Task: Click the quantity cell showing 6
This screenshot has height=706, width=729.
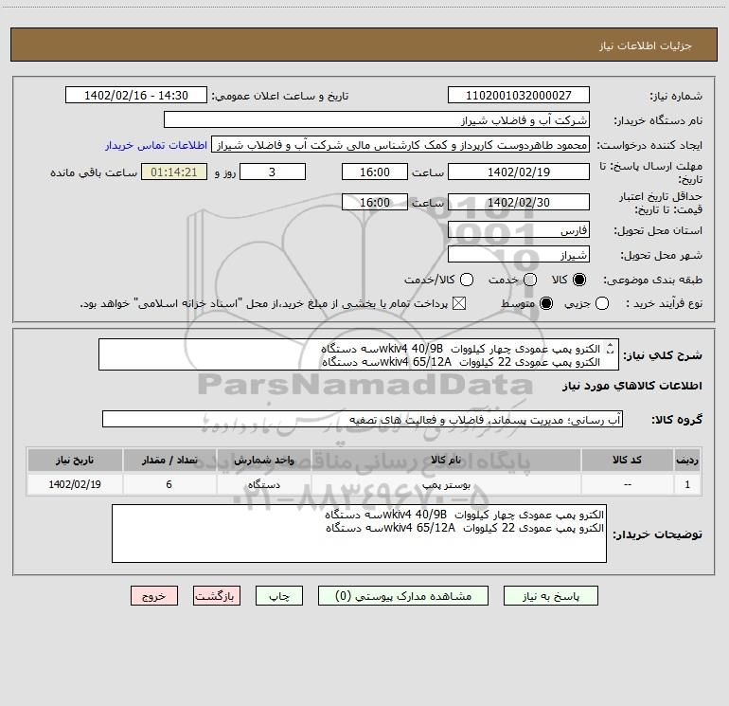Action: pyautogui.click(x=169, y=484)
